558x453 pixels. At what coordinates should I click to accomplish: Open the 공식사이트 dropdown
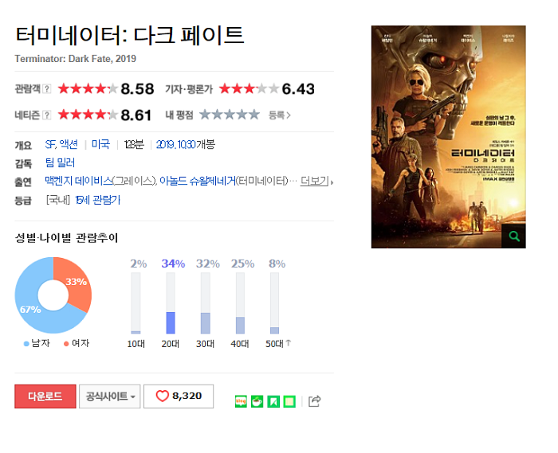(x=110, y=396)
